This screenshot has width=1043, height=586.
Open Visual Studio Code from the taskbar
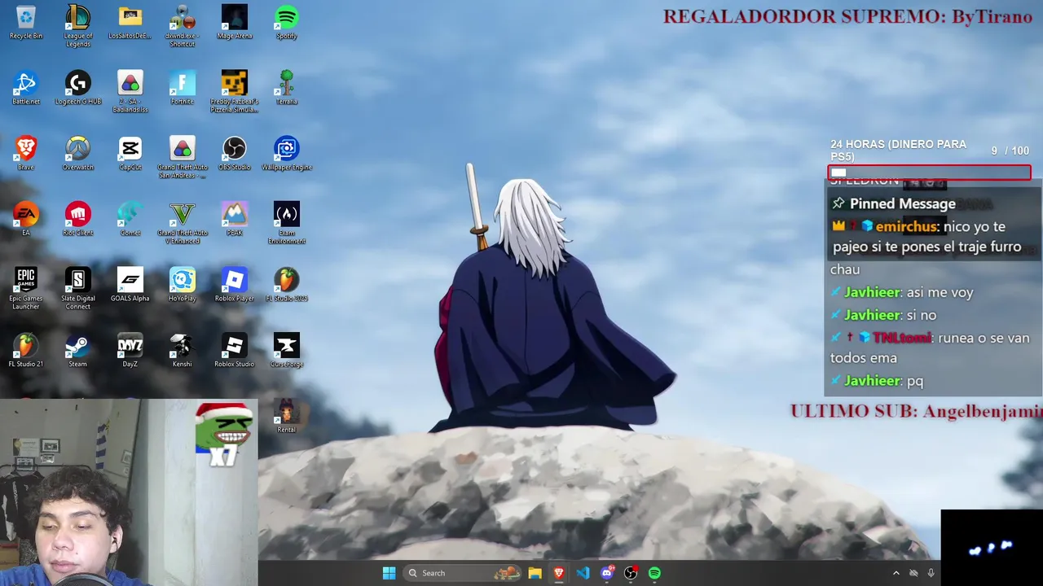[583, 573]
